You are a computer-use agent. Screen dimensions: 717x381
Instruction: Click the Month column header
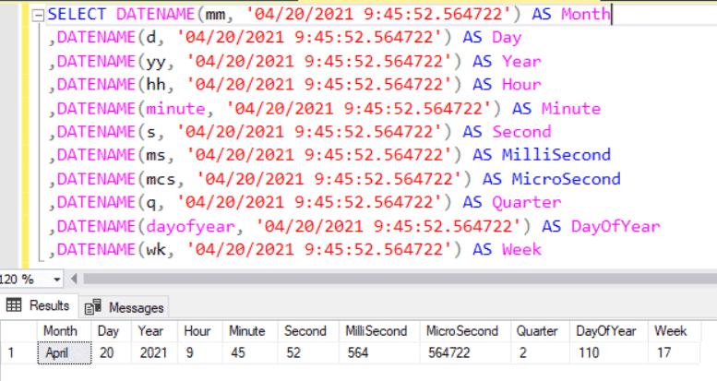pos(59,330)
